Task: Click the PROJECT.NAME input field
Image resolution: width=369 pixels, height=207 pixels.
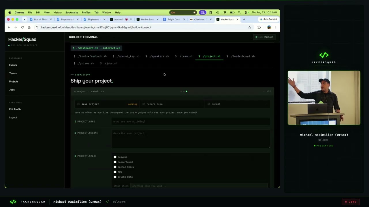Action: coord(191,122)
